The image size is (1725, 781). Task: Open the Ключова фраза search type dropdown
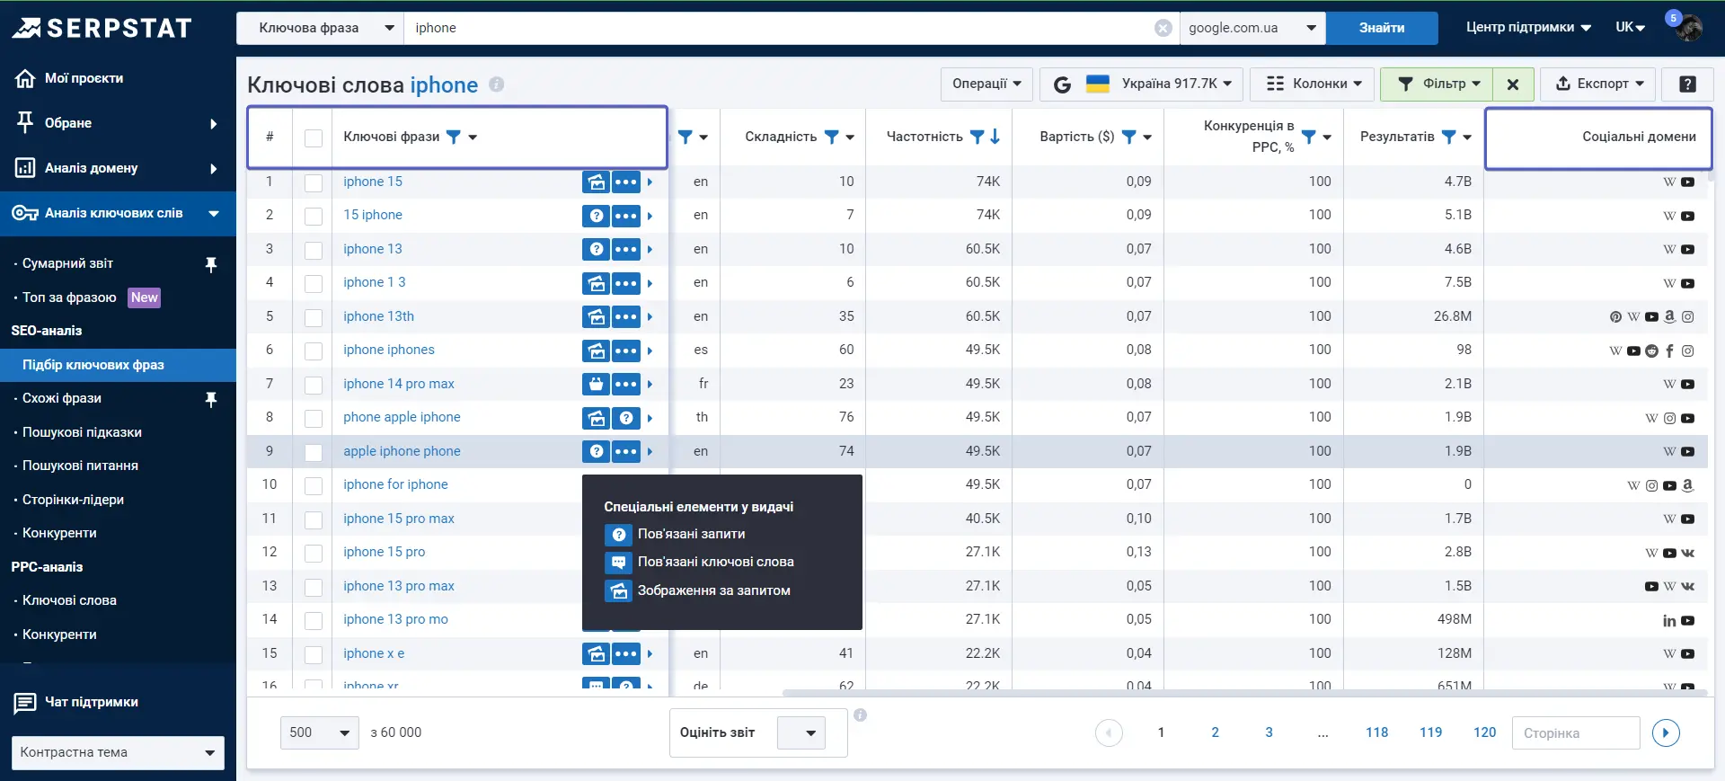tap(320, 28)
